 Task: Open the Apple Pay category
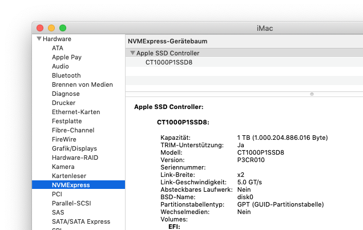[x=67, y=57]
